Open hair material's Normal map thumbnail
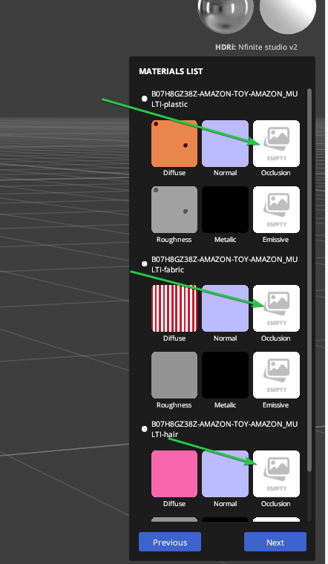The width and height of the screenshot is (328, 564). (x=225, y=473)
